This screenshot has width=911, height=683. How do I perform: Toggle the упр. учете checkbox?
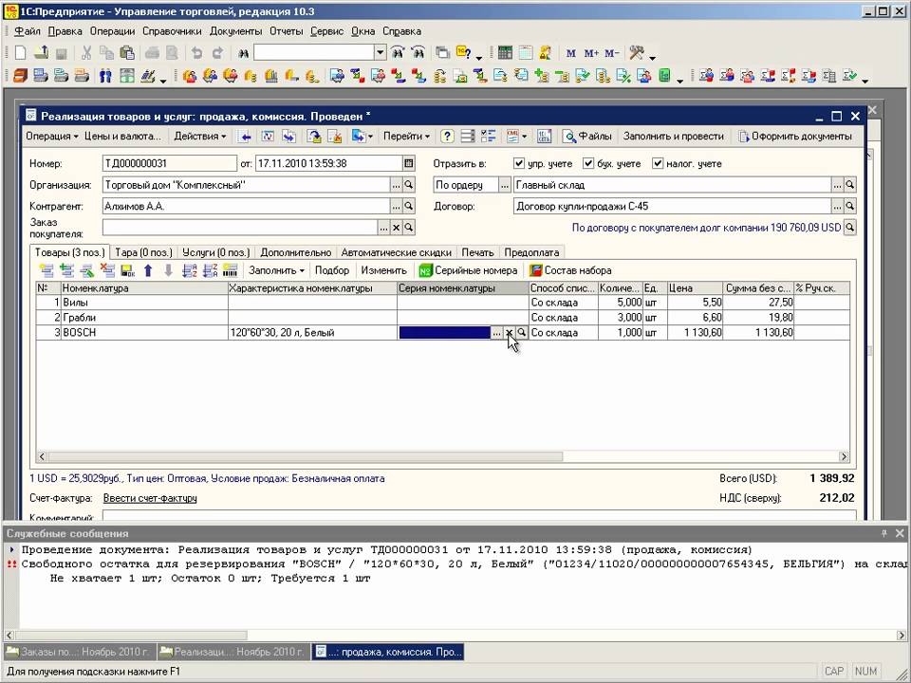(519, 163)
